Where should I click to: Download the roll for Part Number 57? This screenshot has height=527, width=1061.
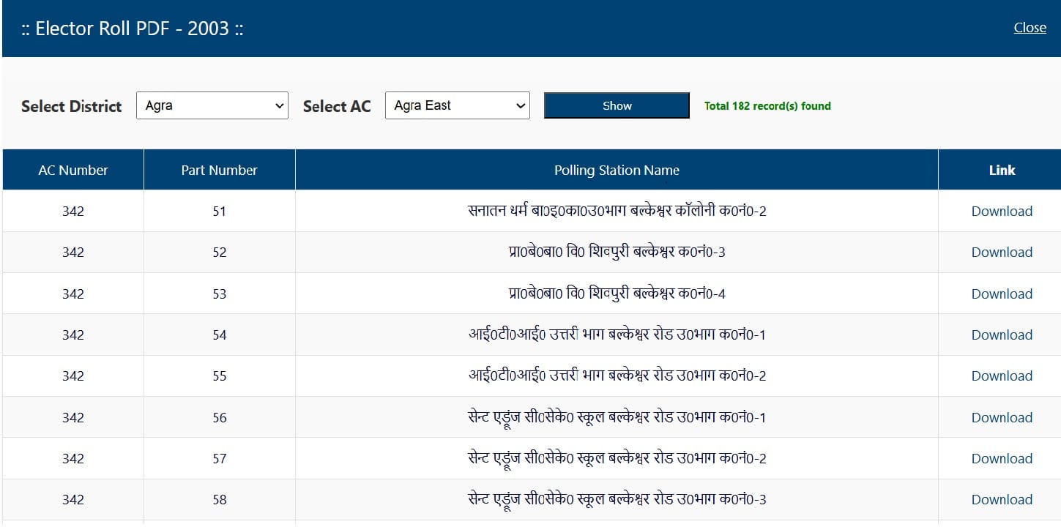(1002, 457)
